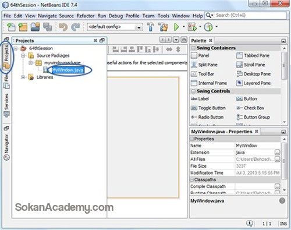This screenshot has height=230, width=291.
Task: Collapse the 64thSession project node
Action: [x=16, y=48]
